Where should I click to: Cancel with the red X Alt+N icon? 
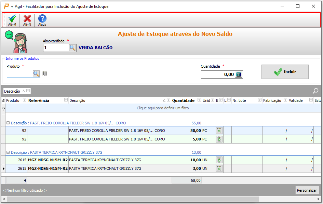pyautogui.click(x=27, y=20)
